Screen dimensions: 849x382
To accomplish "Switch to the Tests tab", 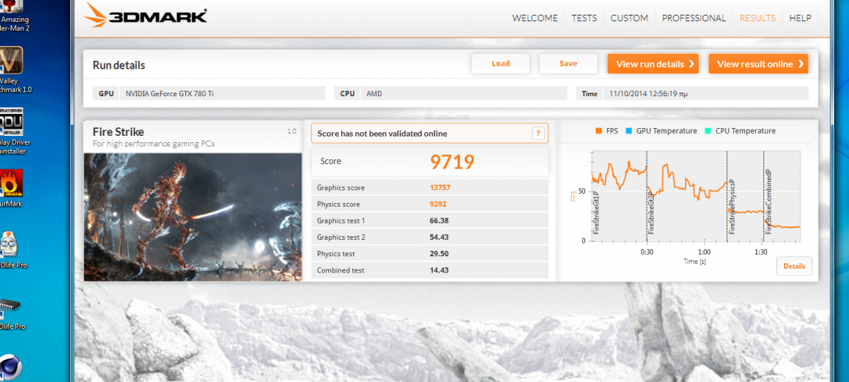I will pos(584,18).
